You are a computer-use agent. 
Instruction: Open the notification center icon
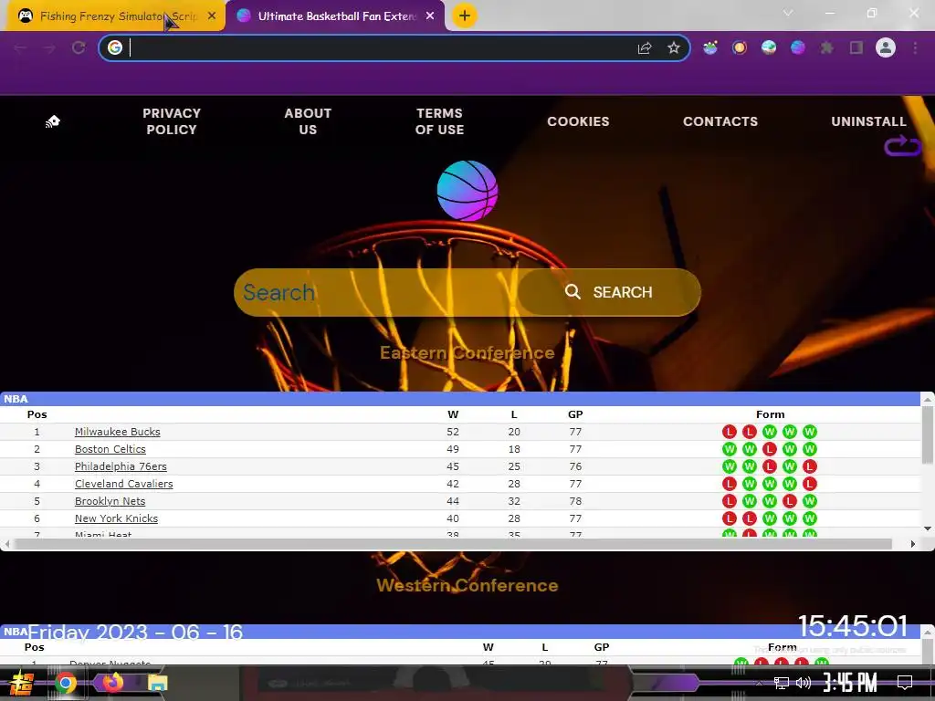[x=905, y=683]
